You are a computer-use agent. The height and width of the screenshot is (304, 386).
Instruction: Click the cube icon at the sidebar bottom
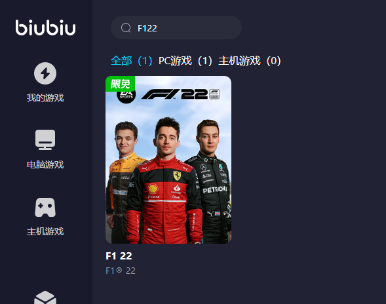click(45, 297)
